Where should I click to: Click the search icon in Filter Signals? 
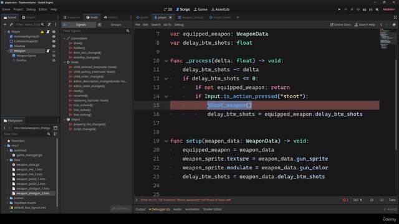click(128, 31)
